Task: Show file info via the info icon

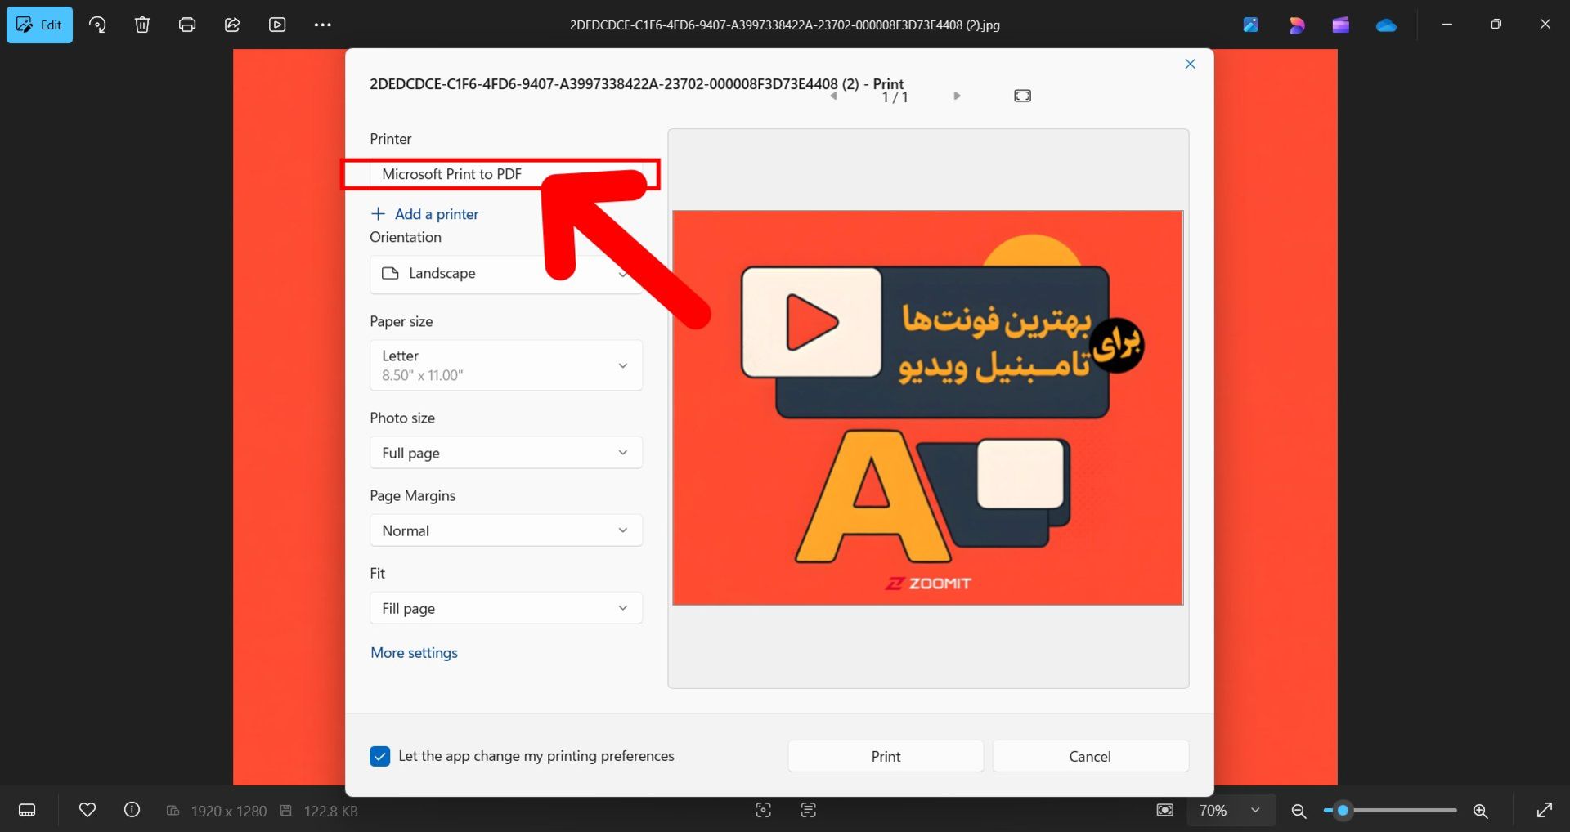Action: pos(132,810)
